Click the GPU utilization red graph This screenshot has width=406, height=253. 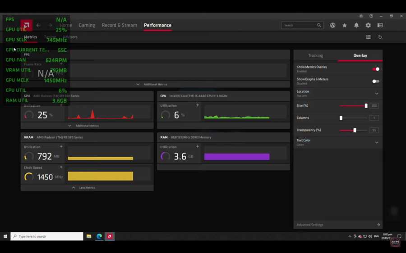pos(109,112)
